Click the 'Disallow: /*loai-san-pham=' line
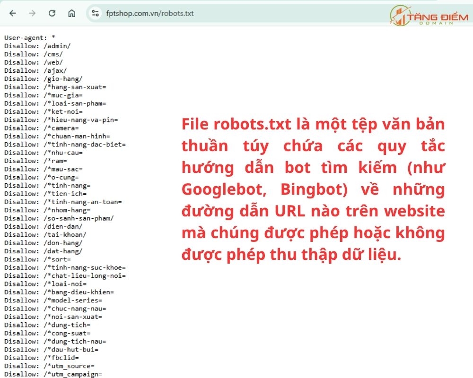Screen dimensions: 473x378 coord(55,103)
